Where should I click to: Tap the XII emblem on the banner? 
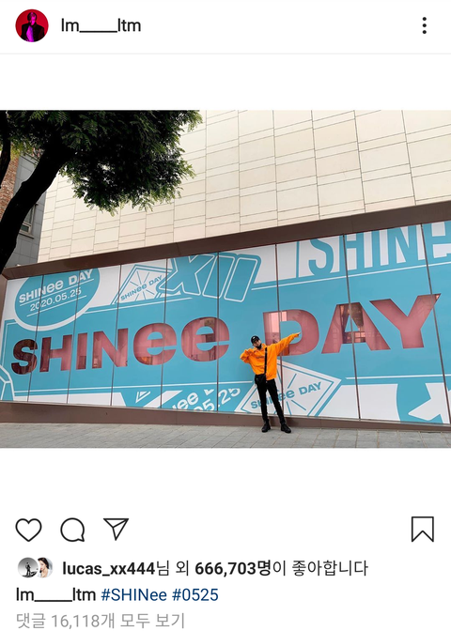[210, 278]
